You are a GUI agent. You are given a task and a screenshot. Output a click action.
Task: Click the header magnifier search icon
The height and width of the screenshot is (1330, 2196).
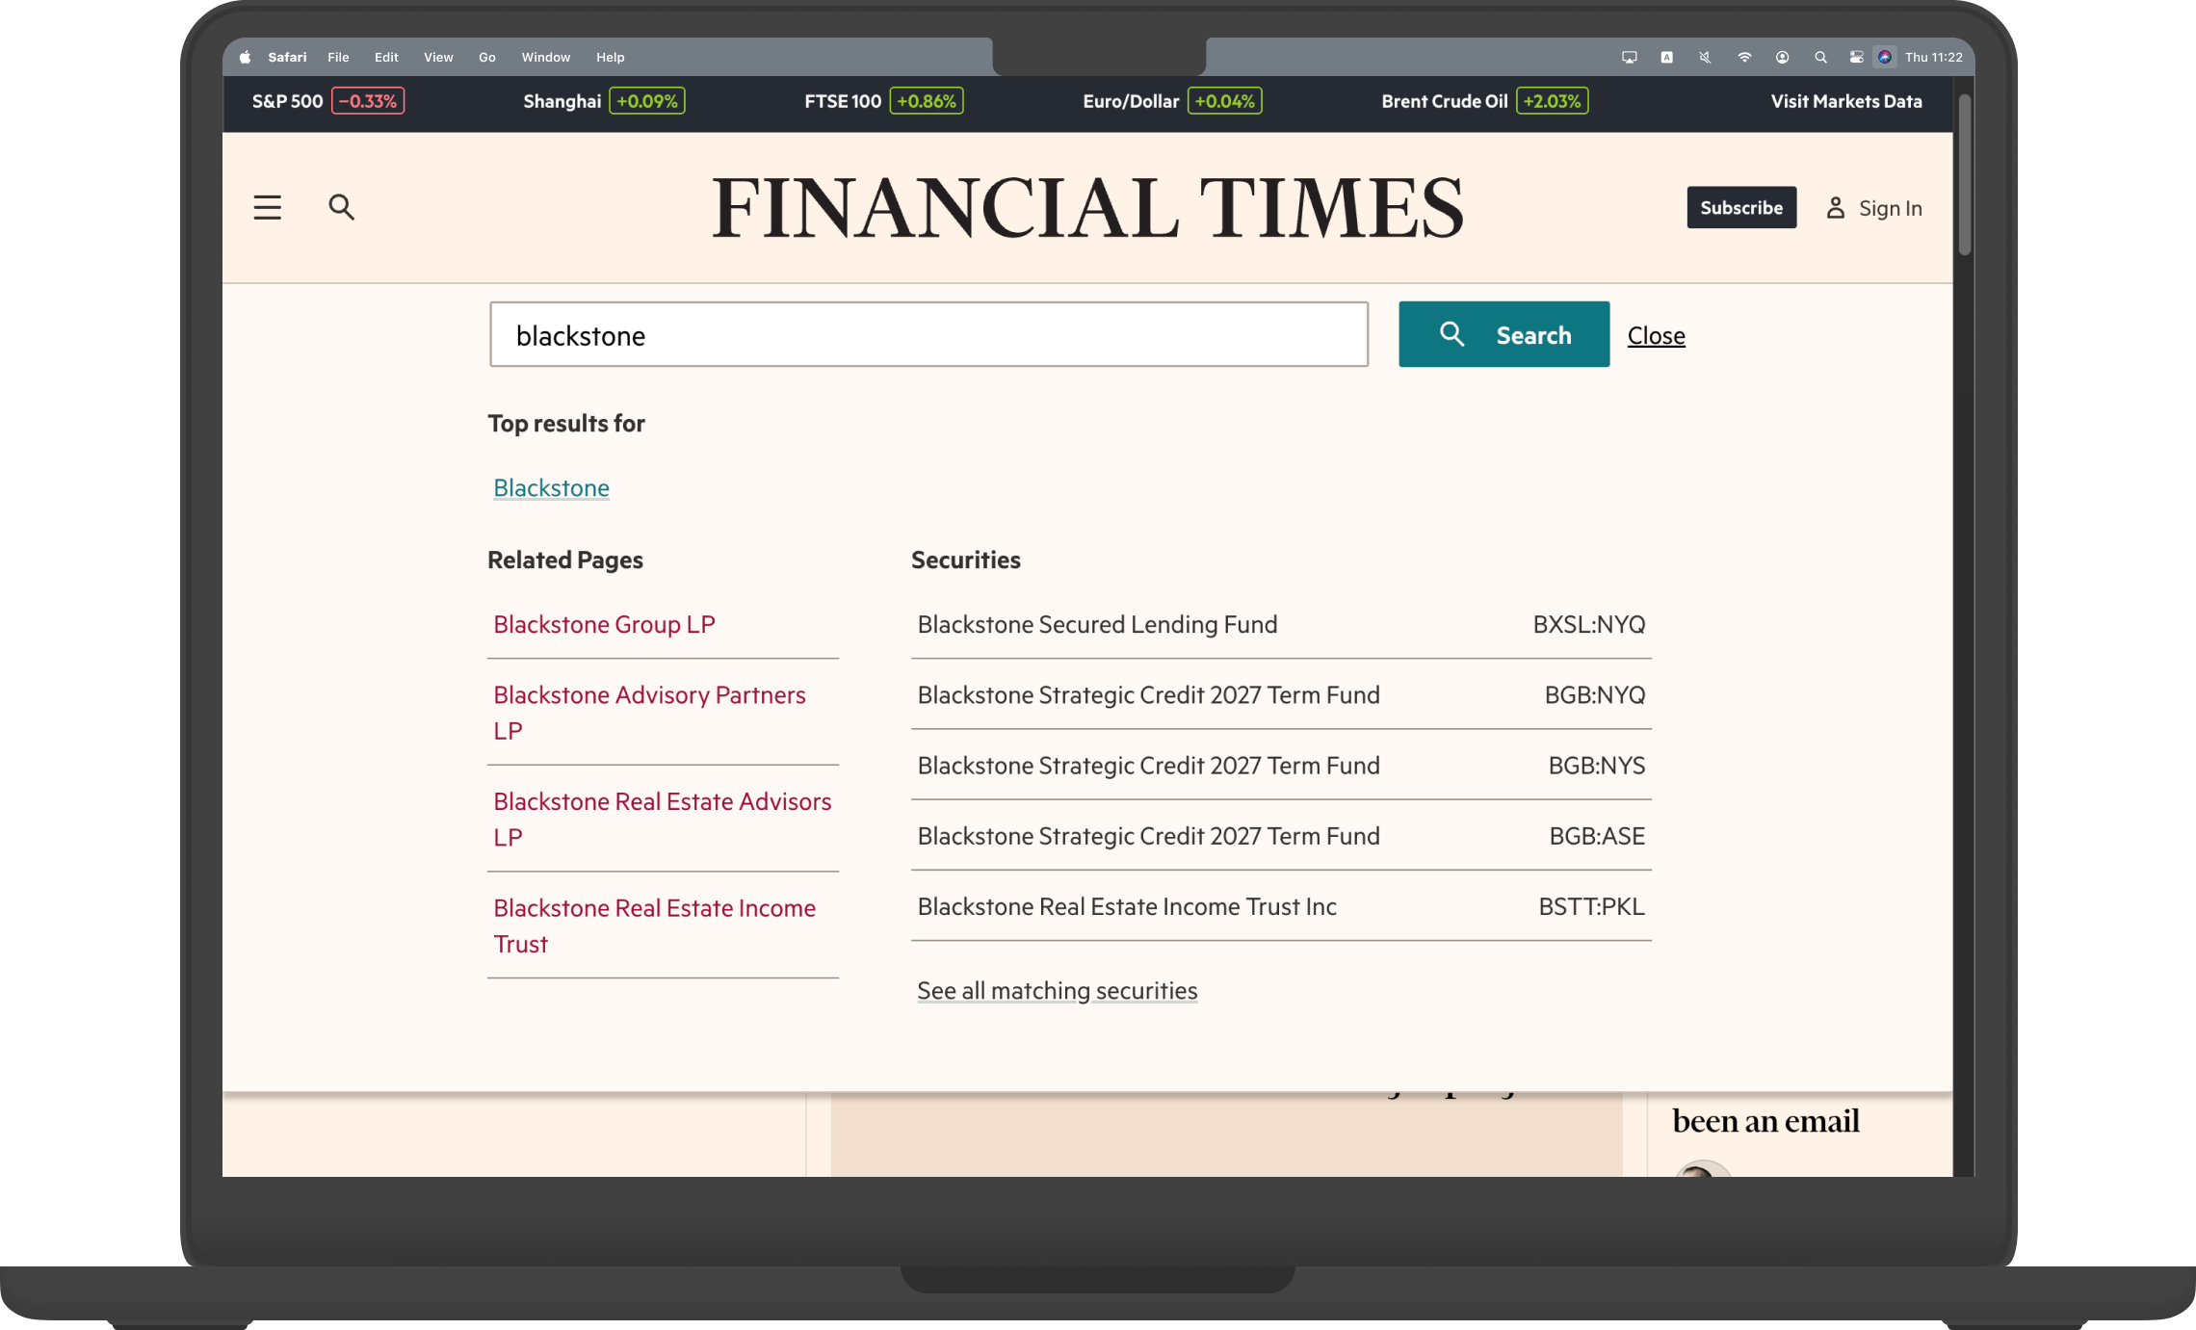click(341, 207)
